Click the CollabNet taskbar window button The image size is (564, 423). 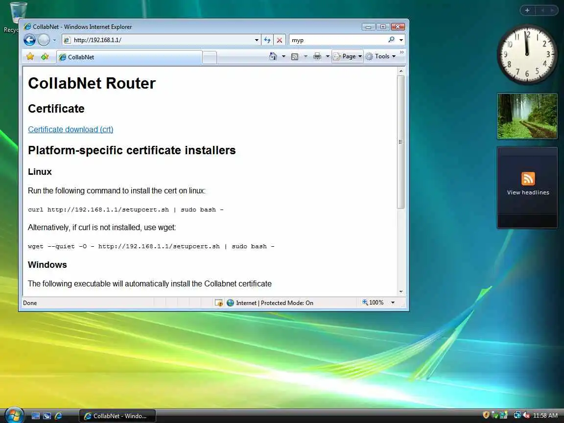pos(117,416)
